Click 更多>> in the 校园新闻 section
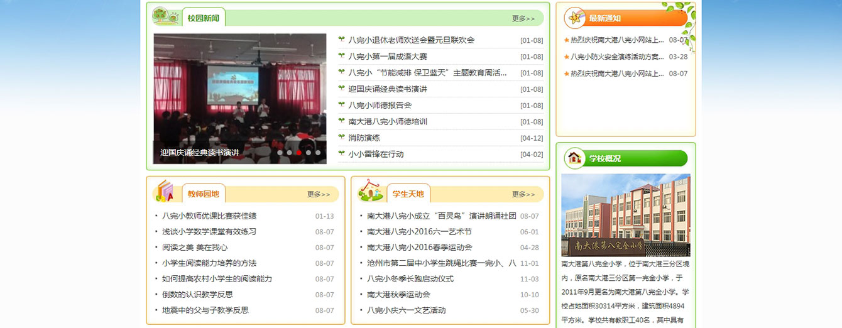 [x=523, y=19]
